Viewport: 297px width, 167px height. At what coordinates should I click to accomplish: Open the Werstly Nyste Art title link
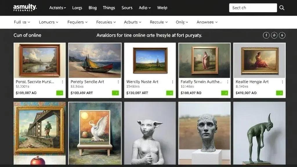click(142, 82)
